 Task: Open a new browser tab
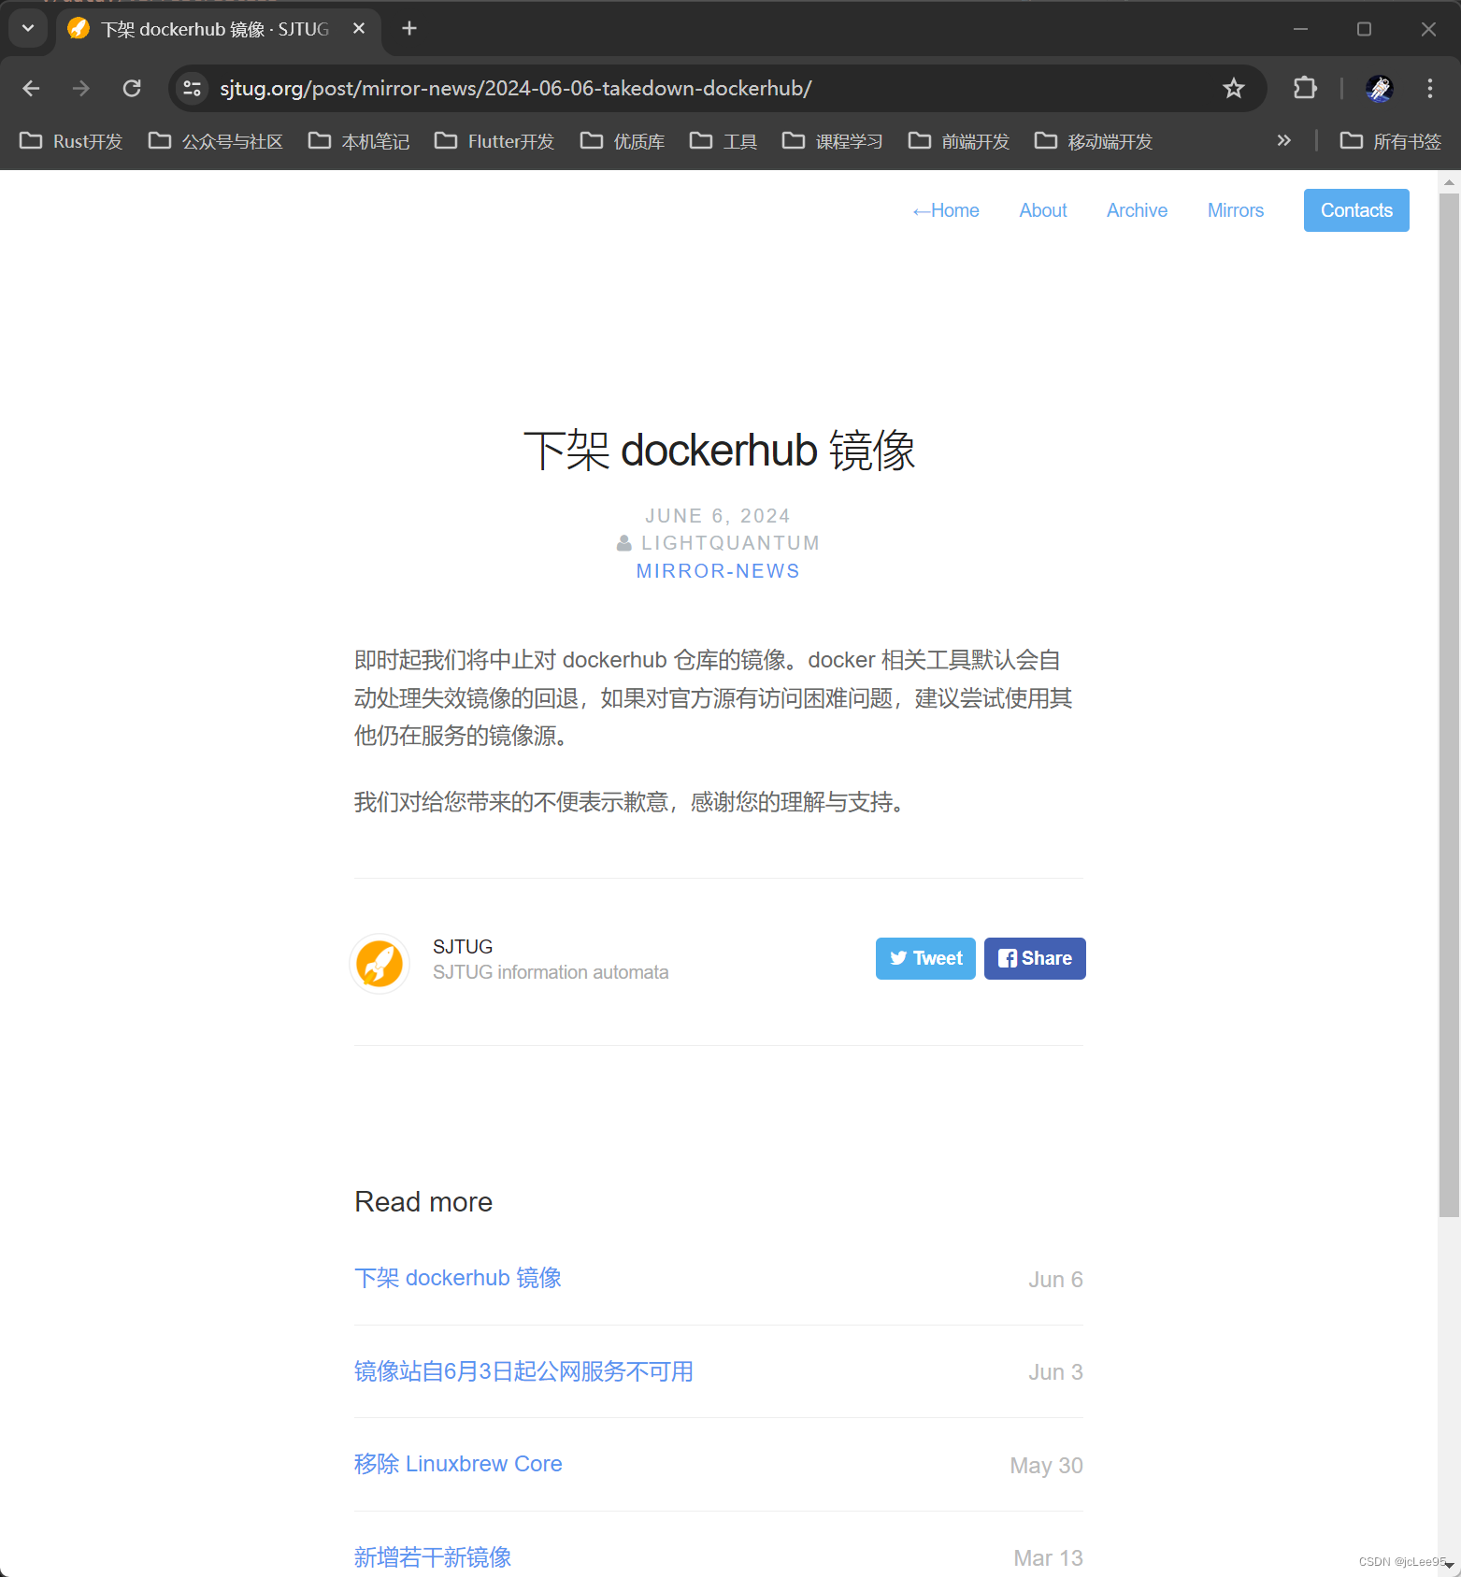click(x=409, y=29)
